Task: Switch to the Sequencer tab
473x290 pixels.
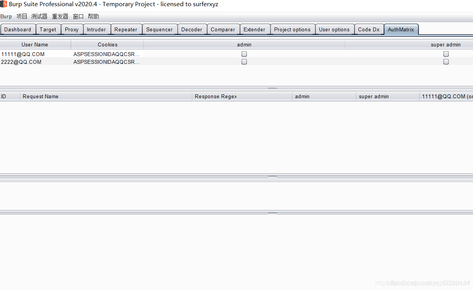Action: (160, 29)
